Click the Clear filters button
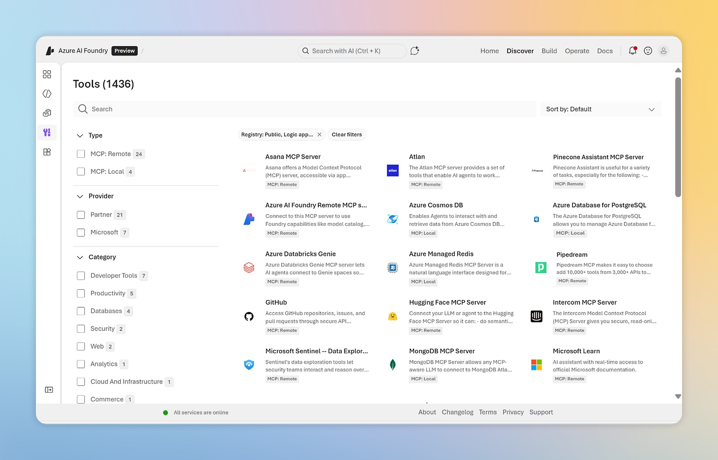718x460 pixels. coord(346,135)
